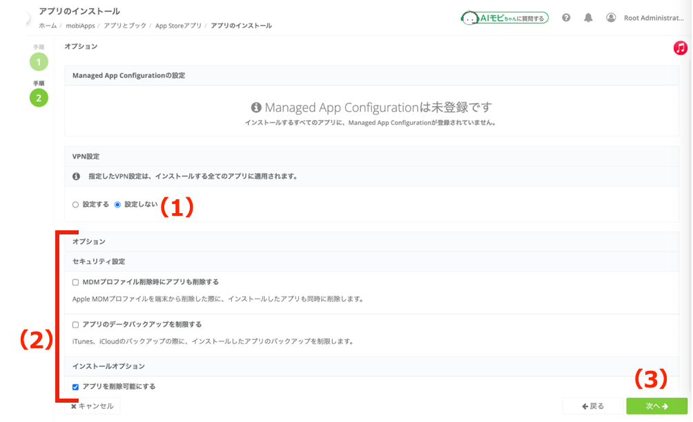Select the 設定する VPN radio button

(x=75, y=204)
